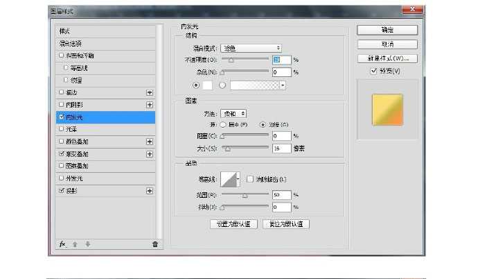
Task: Open the 方法 dropdown showing 柔和
Action: [233, 114]
